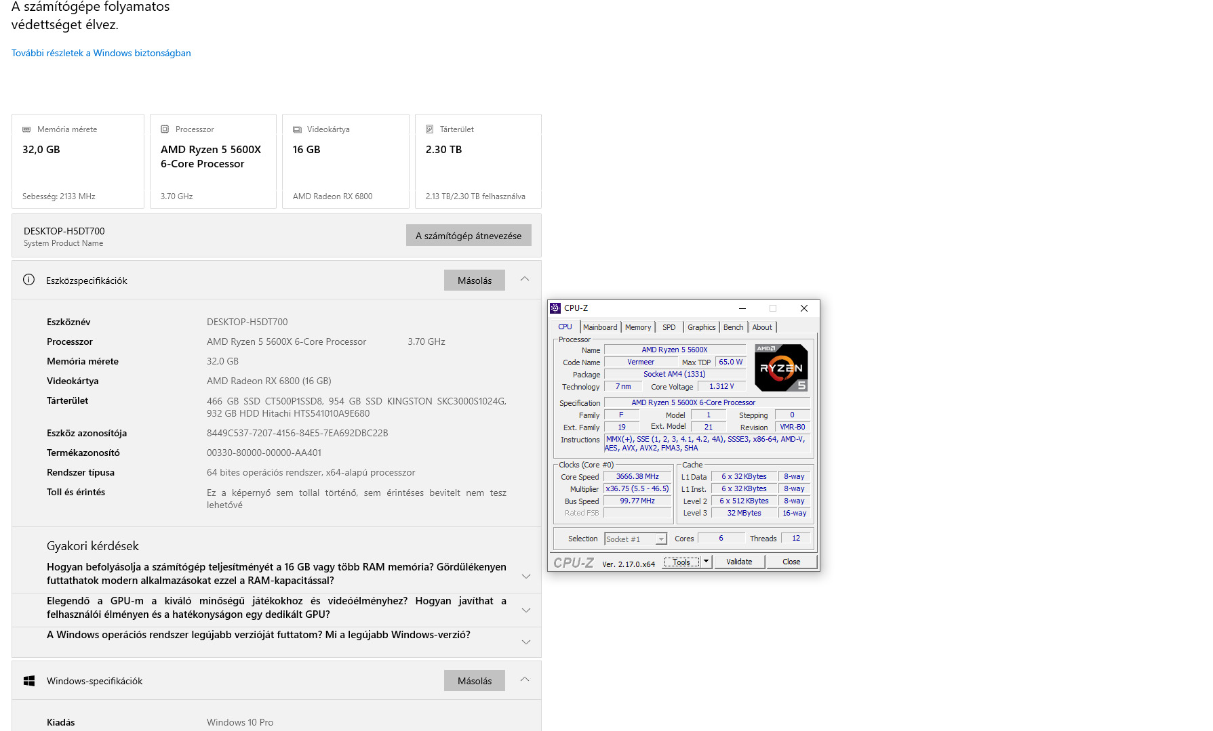Click the Windows 10 Pro Kiadás value
The height and width of the screenshot is (731, 1213).
(240, 722)
